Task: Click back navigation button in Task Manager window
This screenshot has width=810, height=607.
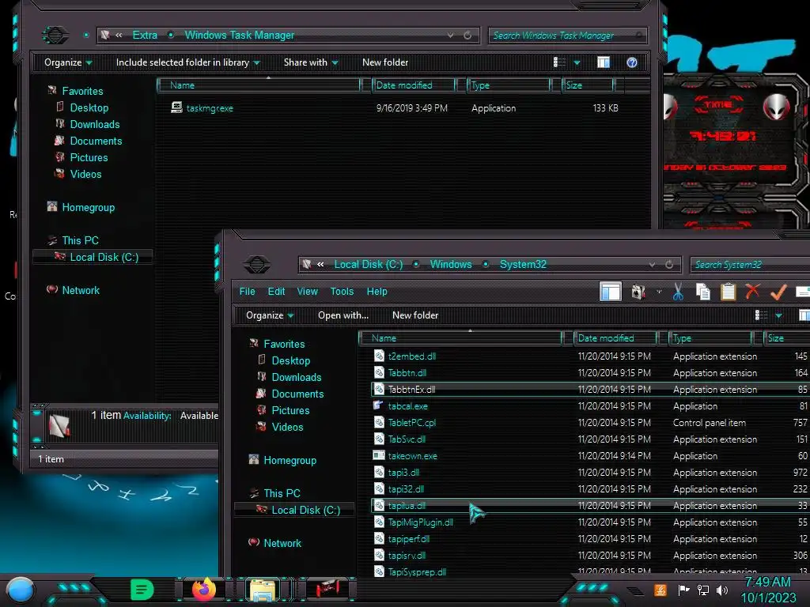Action: pyautogui.click(x=55, y=35)
